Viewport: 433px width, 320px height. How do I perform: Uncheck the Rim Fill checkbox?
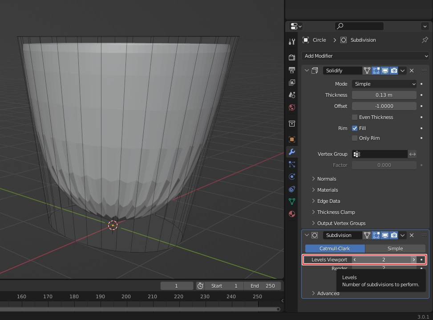(x=355, y=128)
